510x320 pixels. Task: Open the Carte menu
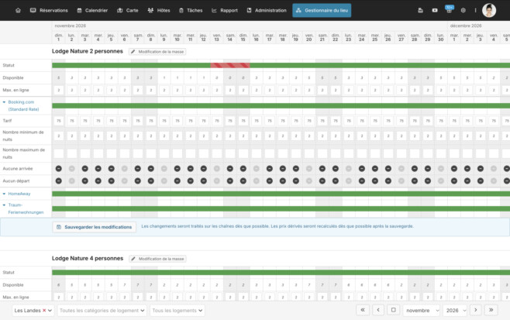(127, 10)
